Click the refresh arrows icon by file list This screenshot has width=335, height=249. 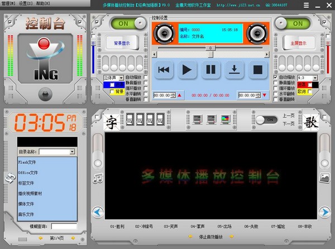[x=9, y=177]
